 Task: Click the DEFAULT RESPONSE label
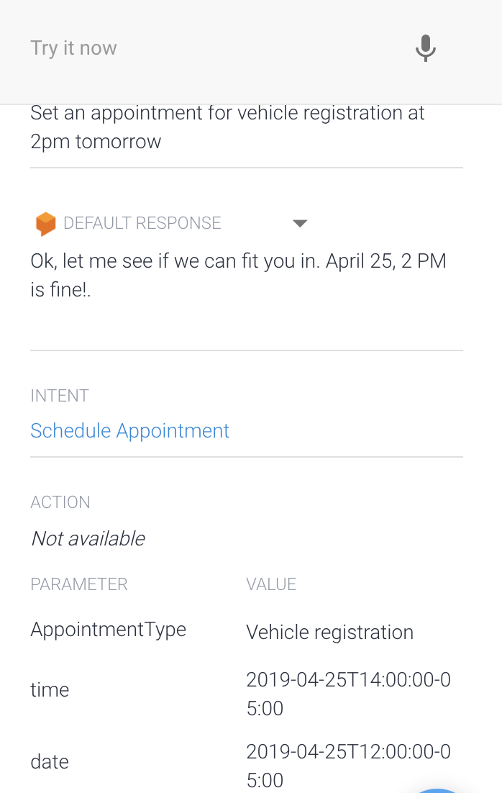(x=142, y=223)
